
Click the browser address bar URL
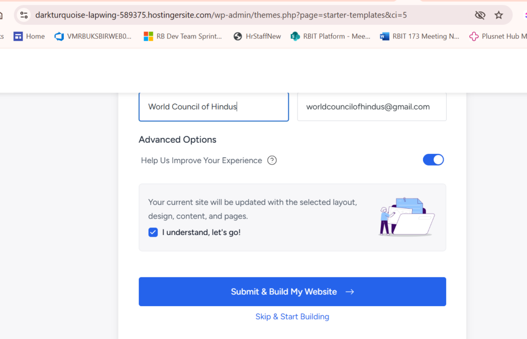221,15
